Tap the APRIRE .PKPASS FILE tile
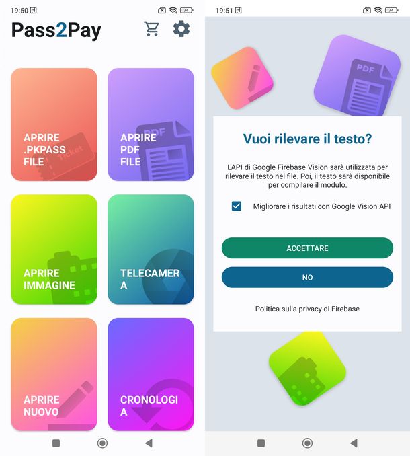Image resolution: width=410 pixels, height=456 pixels. coord(54,124)
